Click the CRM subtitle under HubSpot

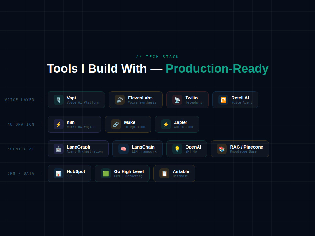(70, 176)
